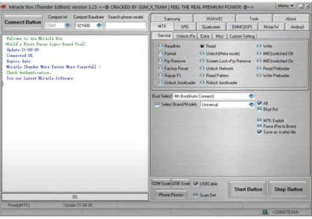This screenshot has width=312, height=219.
Task: Click the COM1 comport field
Action: [x=55, y=25]
